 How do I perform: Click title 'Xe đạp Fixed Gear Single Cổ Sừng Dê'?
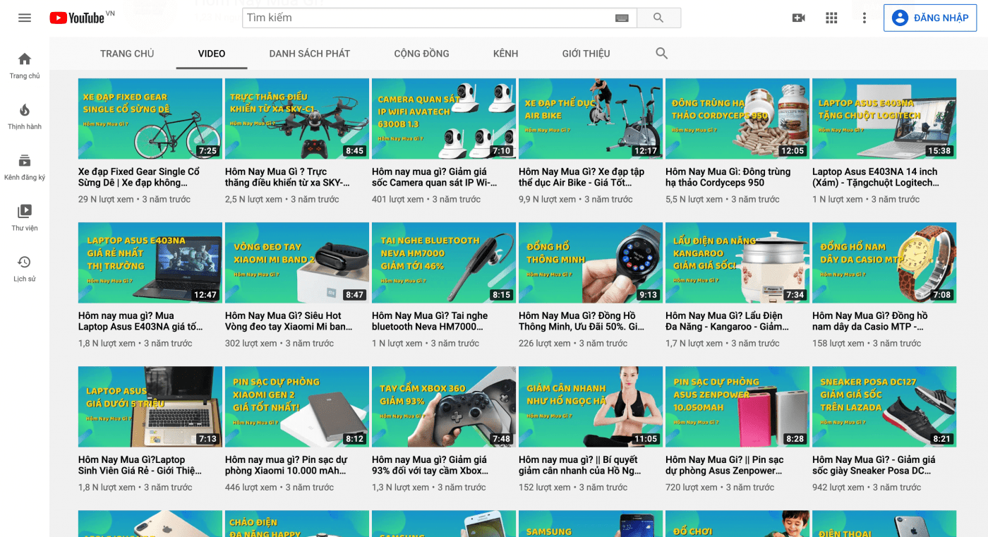click(139, 177)
